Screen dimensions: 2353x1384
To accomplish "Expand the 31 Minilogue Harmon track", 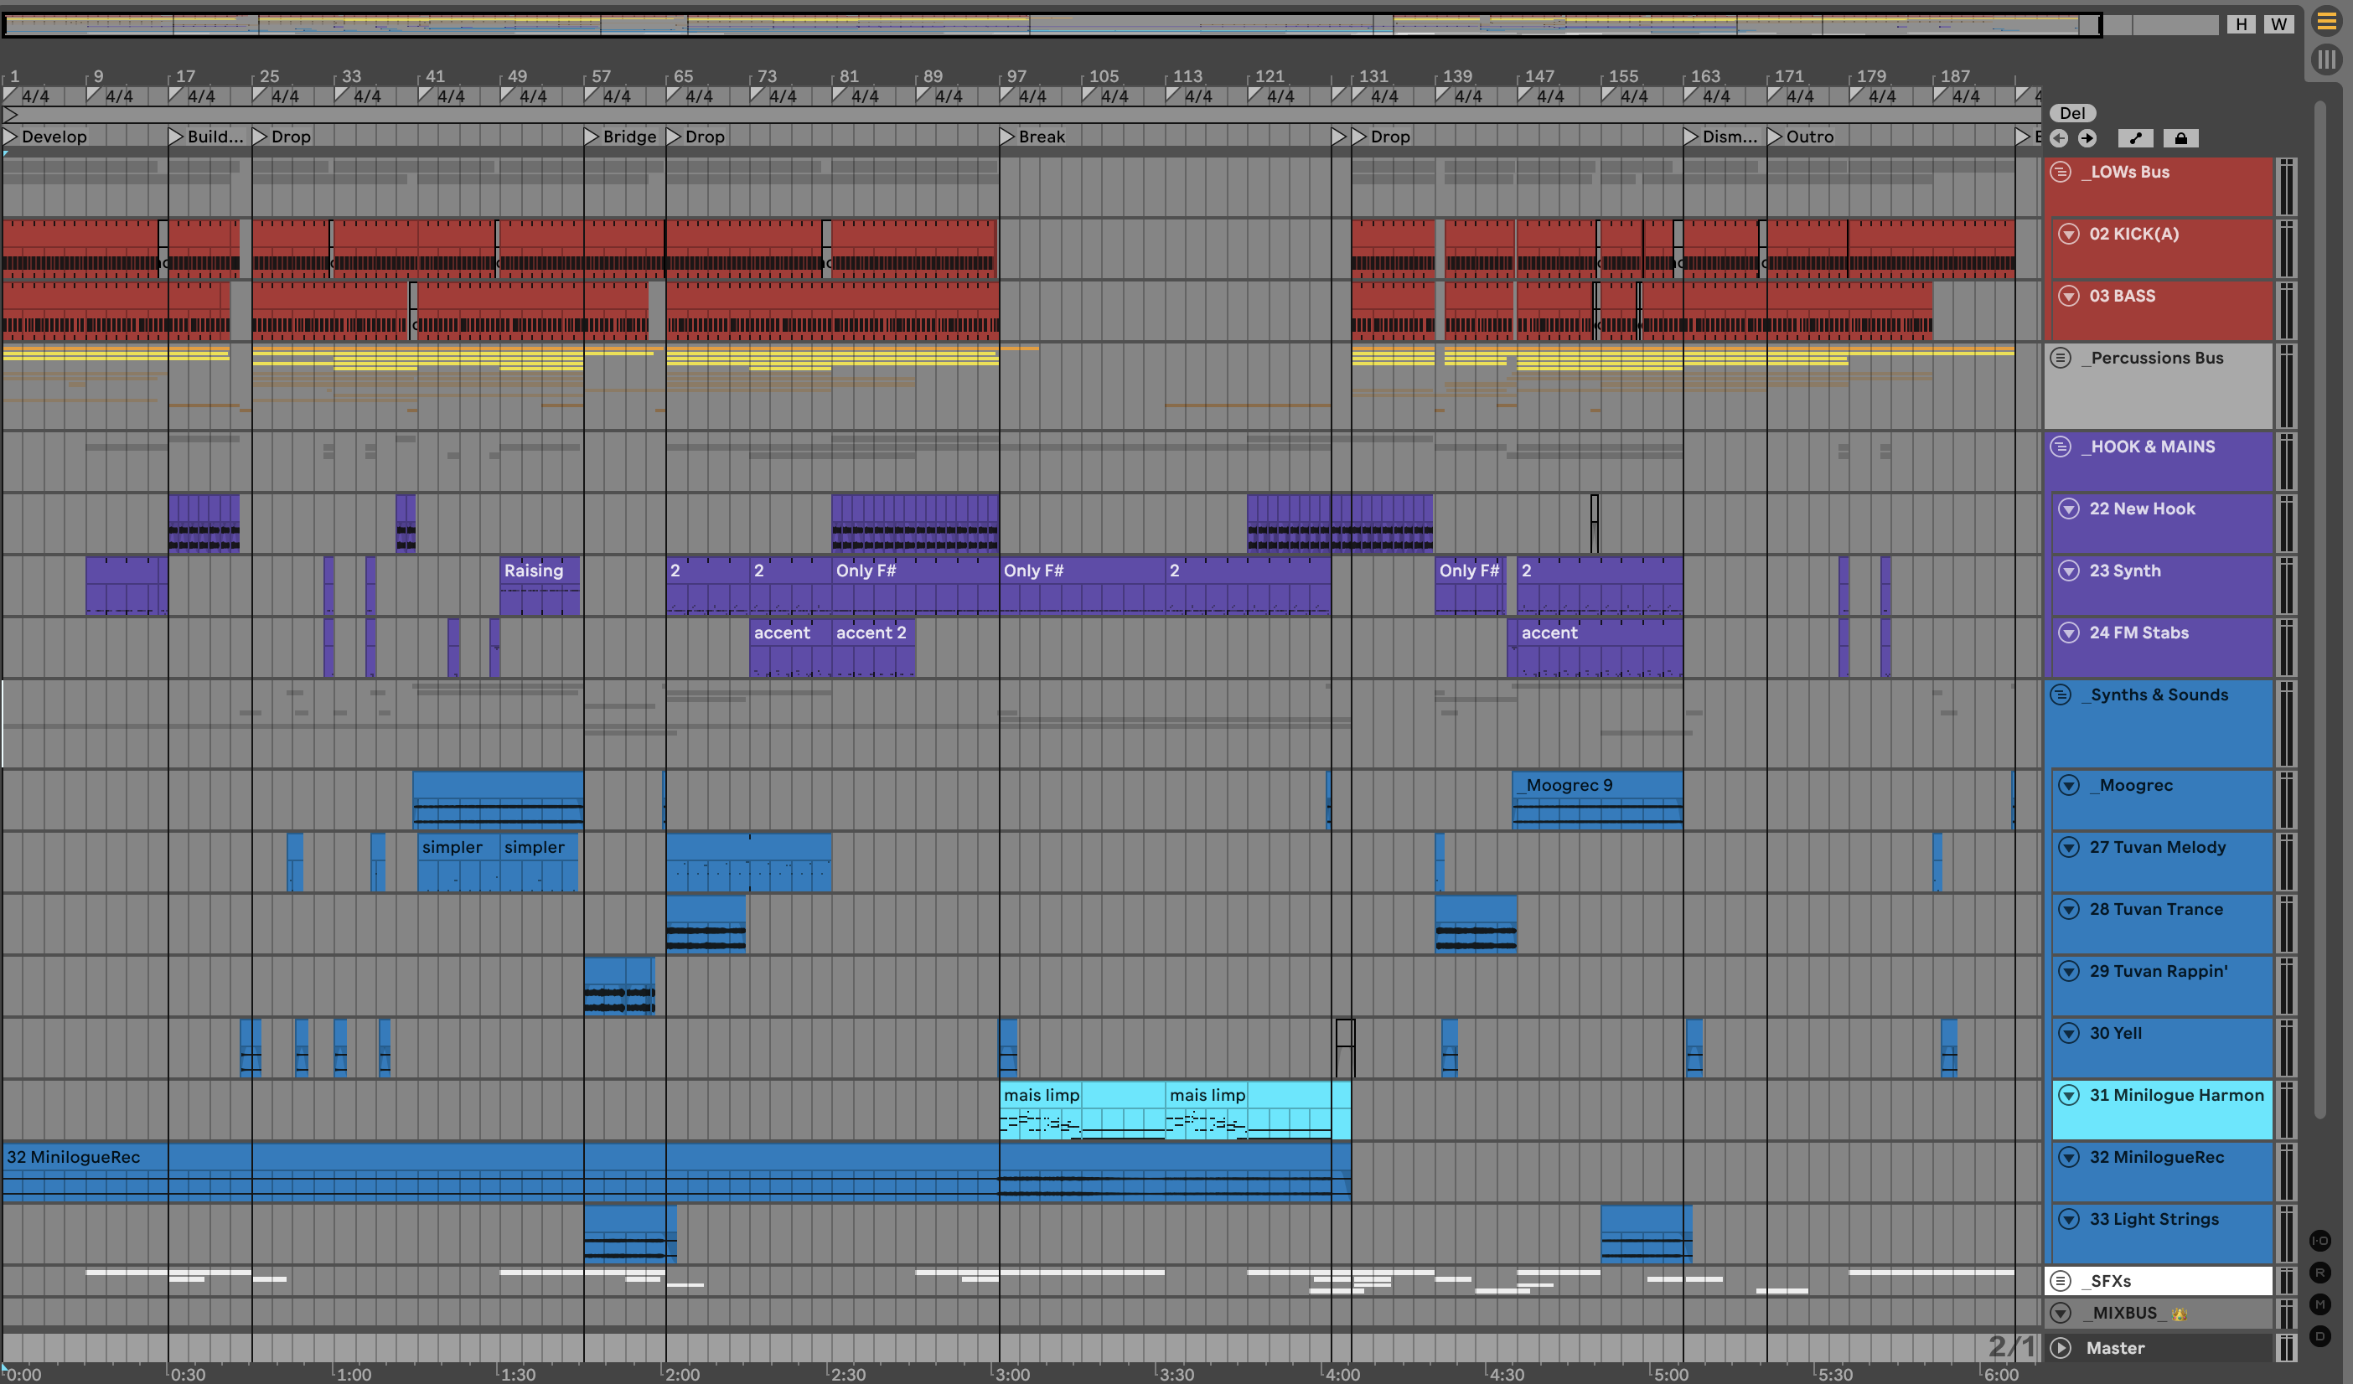I will [2069, 1095].
